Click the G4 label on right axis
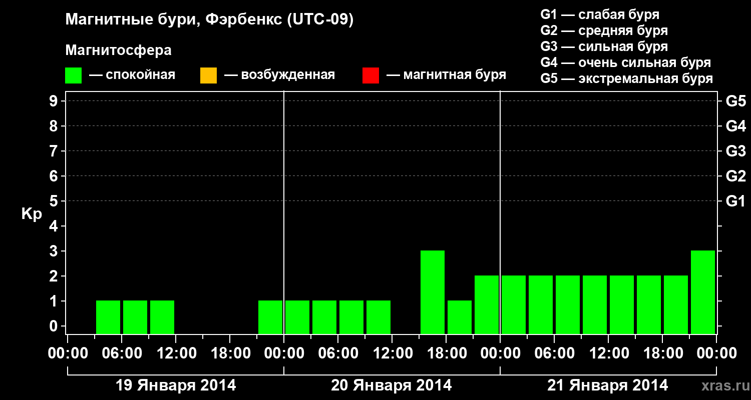The image size is (751, 400). pyautogui.click(x=735, y=126)
